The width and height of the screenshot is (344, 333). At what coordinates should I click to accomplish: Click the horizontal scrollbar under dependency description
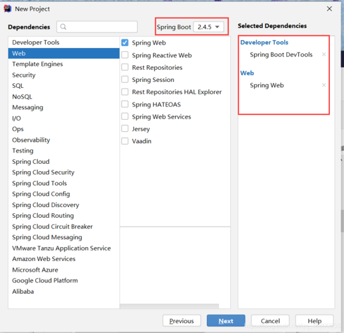[169, 306]
